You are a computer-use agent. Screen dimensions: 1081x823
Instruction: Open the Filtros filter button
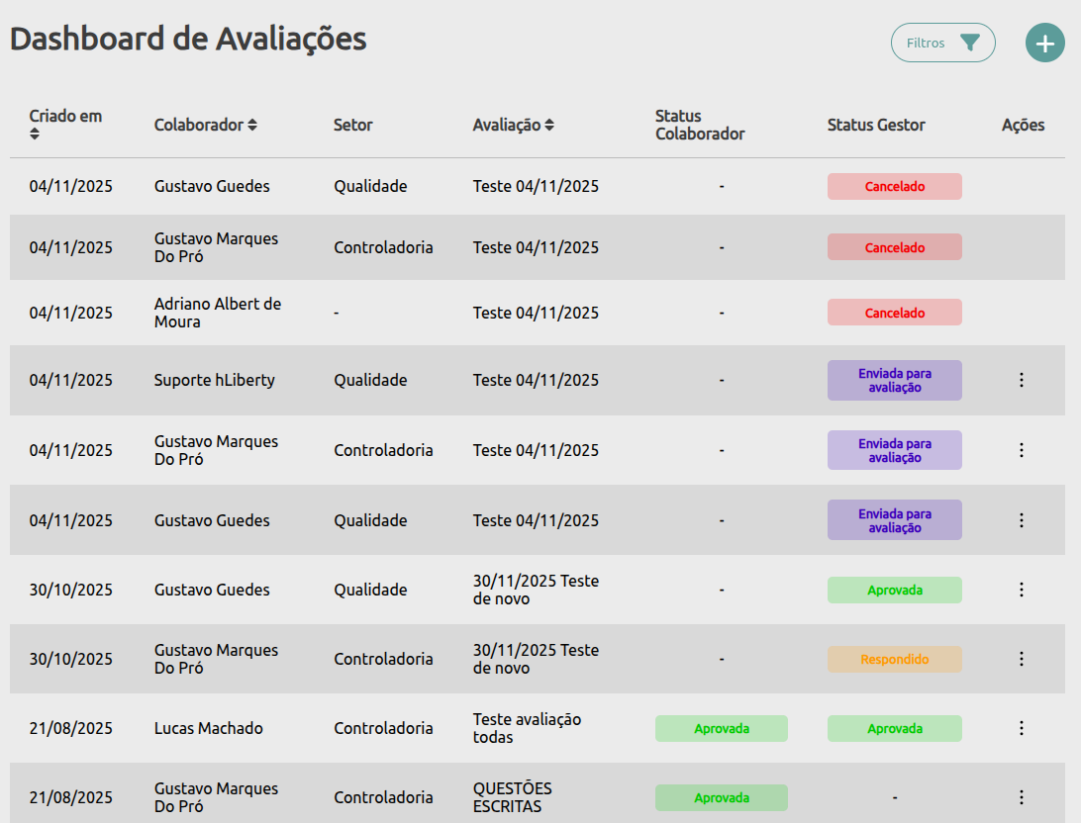coord(942,43)
